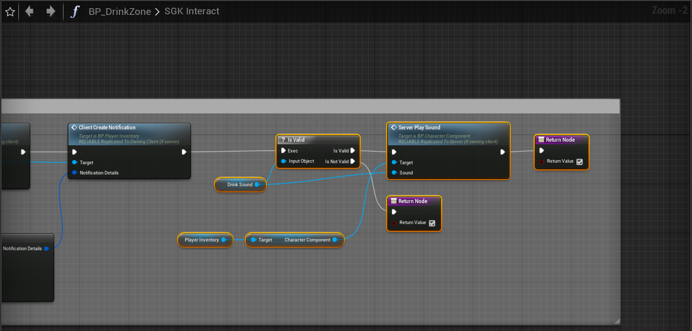Click Server Play Sound exec output pin
Viewport: 692px width, 331px height.
pyautogui.click(x=502, y=152)
